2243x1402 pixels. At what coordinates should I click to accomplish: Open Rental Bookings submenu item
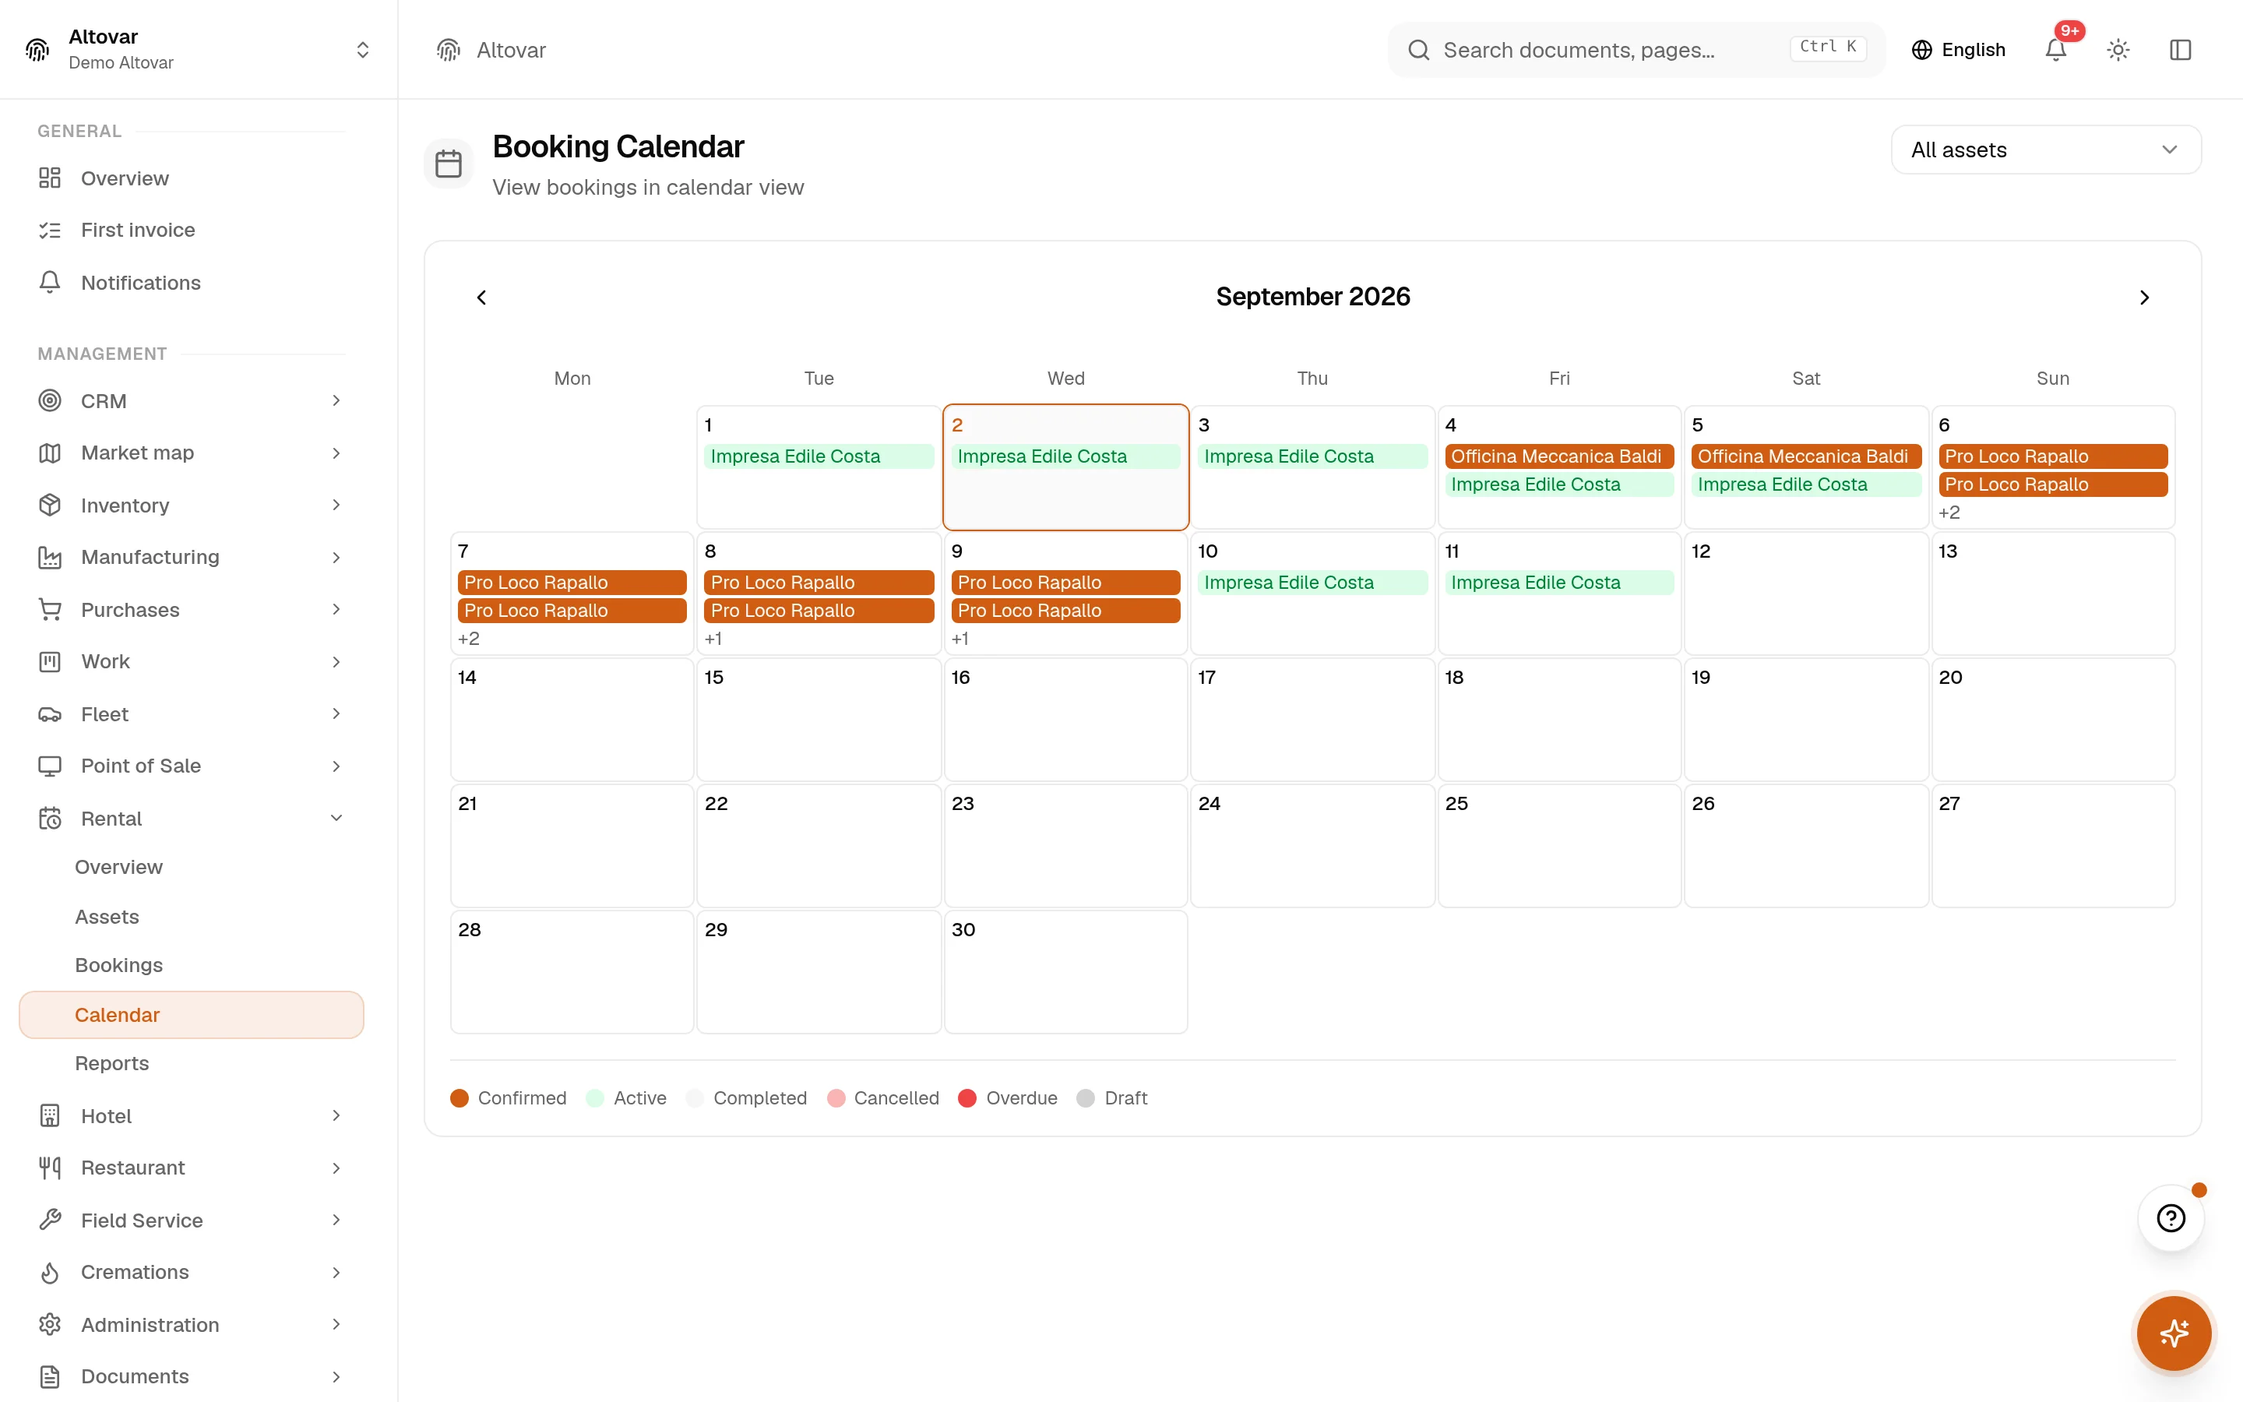click(x=191, y=965)
